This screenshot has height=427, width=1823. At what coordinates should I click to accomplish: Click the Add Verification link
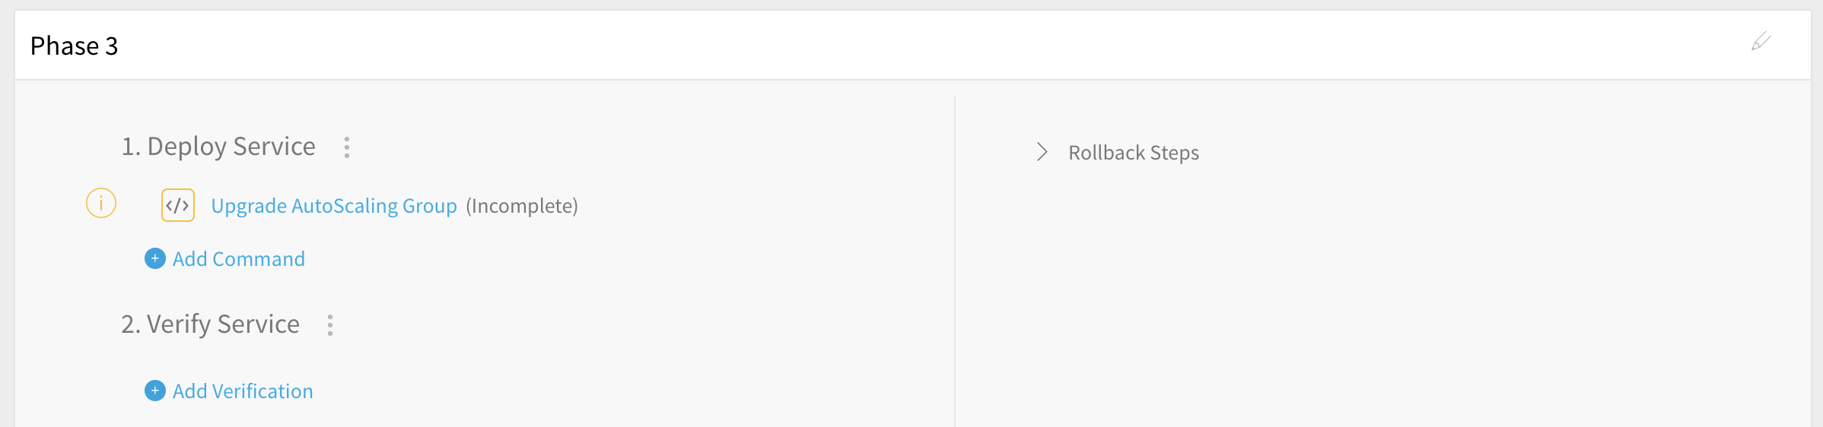243,391
